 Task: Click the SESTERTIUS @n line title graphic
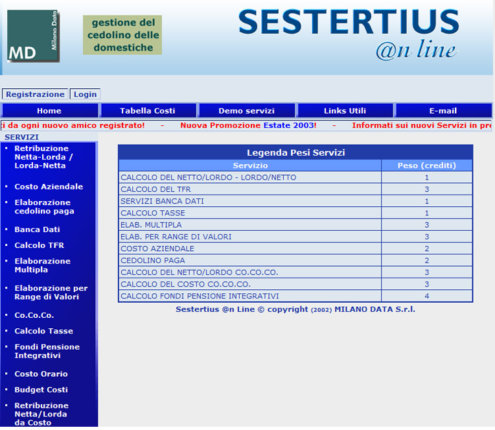tap(349, 34)
